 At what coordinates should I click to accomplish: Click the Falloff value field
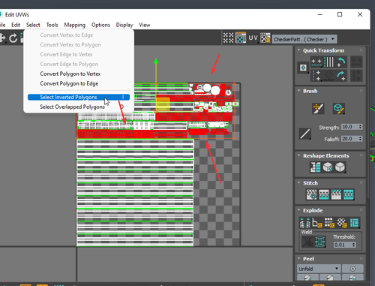(x=349, y=139)
